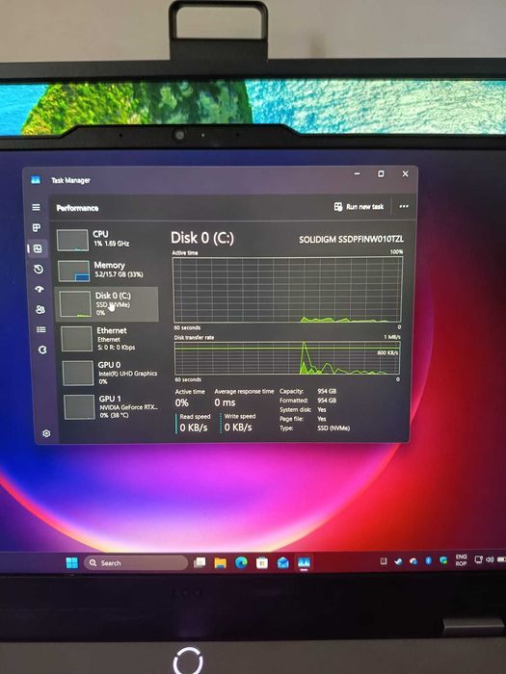506x674 pixels.
Task: Click the Active time graph
Action: pos(287,289)
